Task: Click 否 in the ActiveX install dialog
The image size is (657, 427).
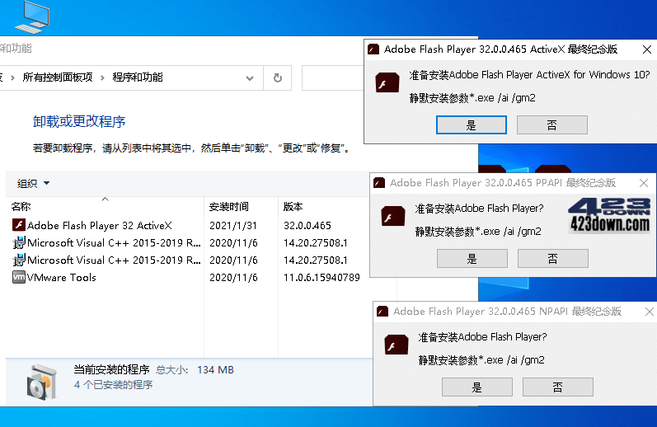Action: [x=551, y=125]
